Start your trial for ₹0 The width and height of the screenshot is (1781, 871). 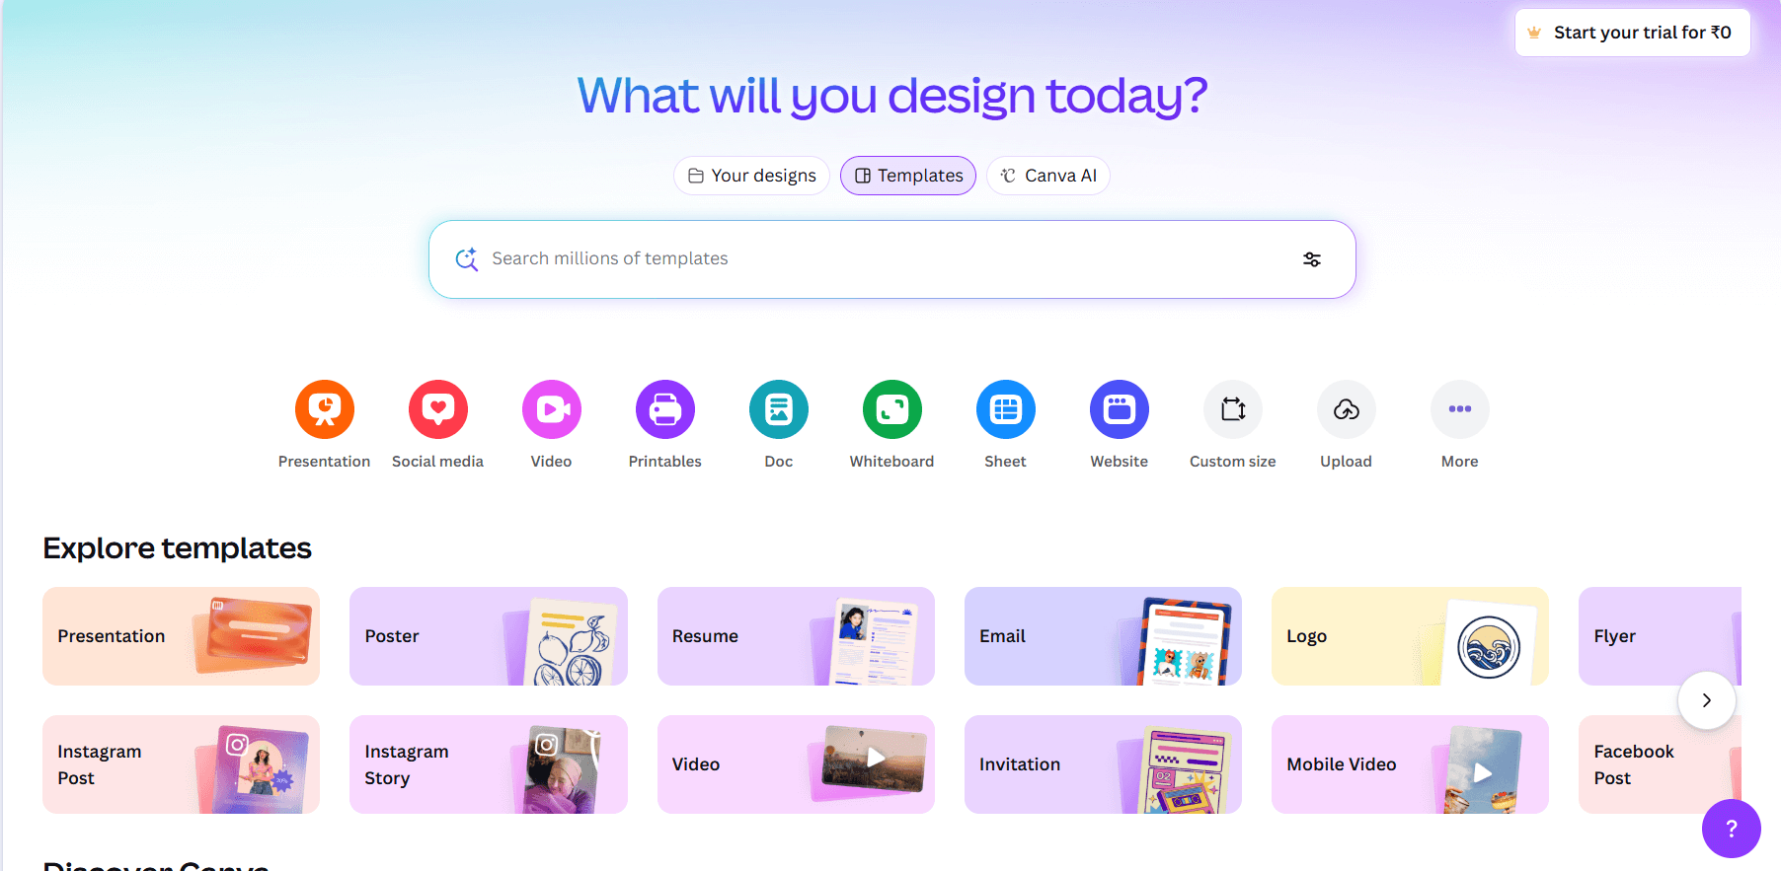pyautogui.click(x=1632, y=33)
